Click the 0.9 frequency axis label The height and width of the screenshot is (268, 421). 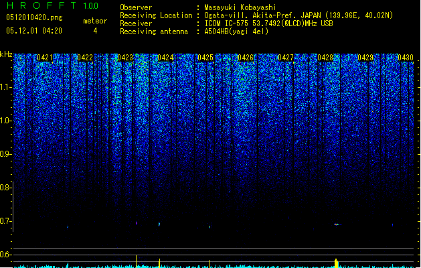(5, 154)
